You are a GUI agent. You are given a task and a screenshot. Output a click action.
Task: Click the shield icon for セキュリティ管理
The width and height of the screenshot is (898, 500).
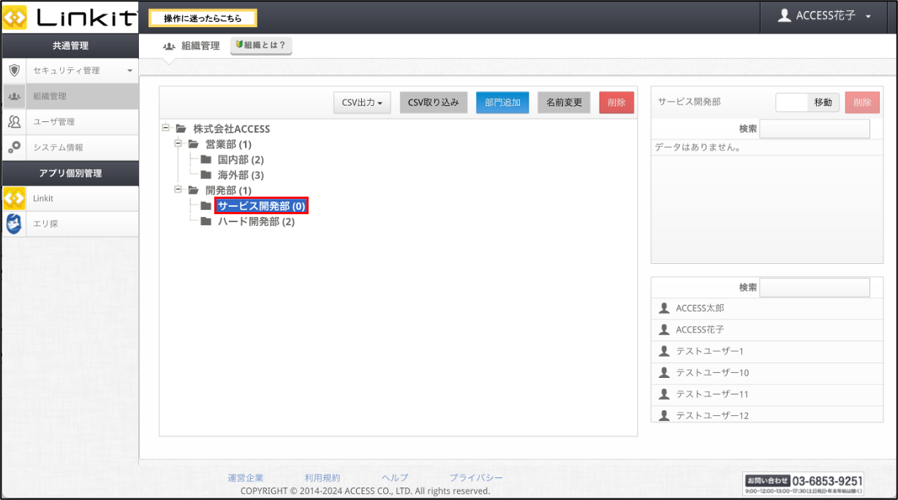pyautogui.click(x=14, y=70)
